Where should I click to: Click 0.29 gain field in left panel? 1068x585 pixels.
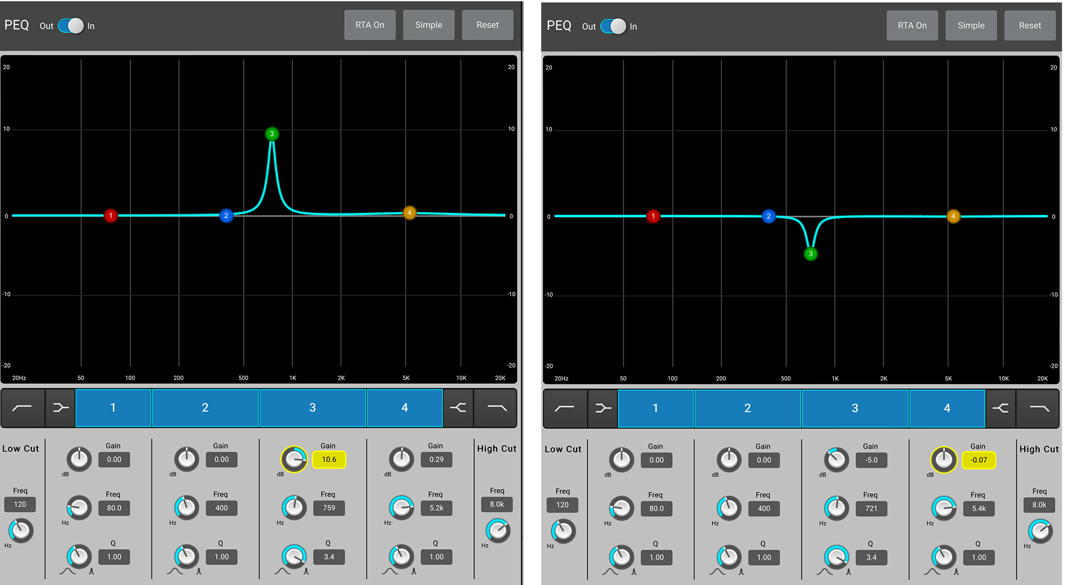tap(437, 460)
